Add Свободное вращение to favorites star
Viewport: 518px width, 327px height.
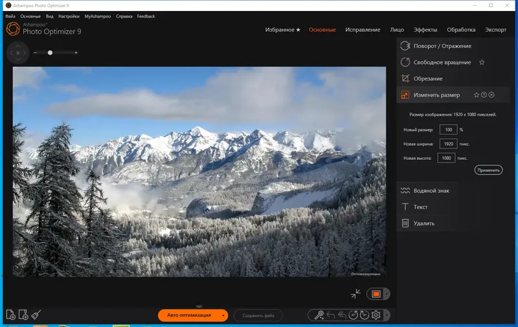pyautogui.click(x=482, y=62)
